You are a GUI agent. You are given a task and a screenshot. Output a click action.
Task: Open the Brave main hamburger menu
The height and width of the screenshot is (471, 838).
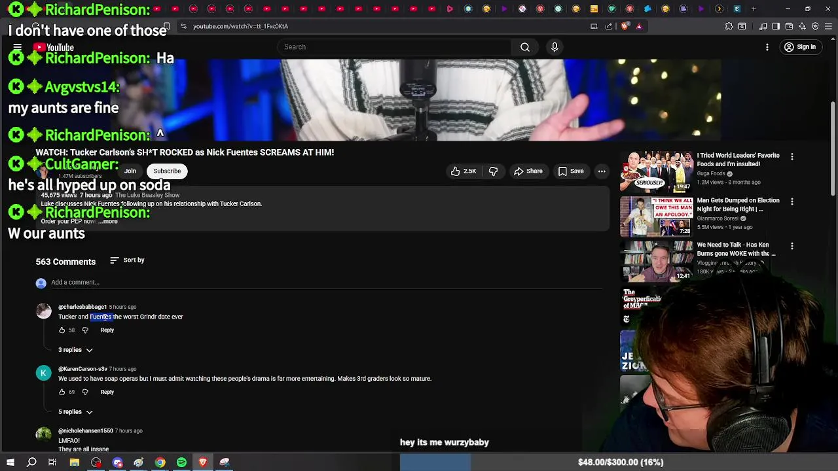pos(828,26)
